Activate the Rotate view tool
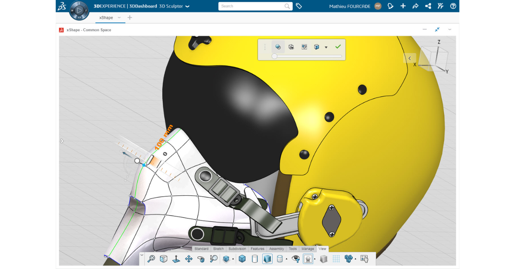 click(201, 259)
